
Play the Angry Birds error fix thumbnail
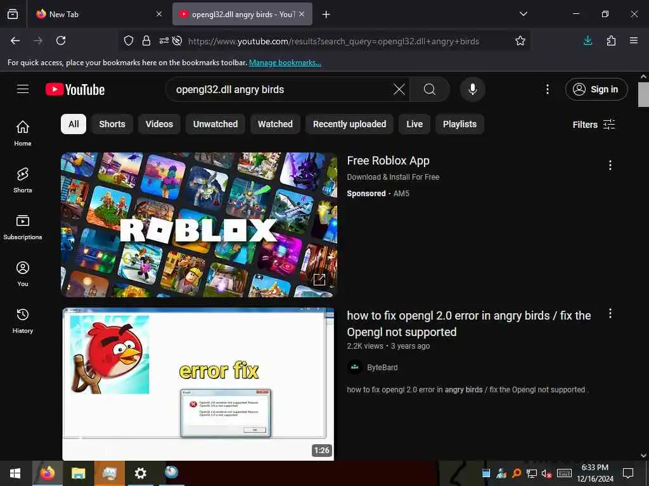(x=198, y=384)
